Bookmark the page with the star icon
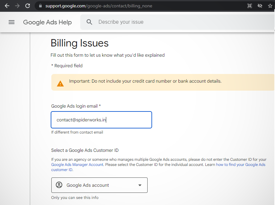The height and width of the screenshot is (205, 275). point(270,5)
